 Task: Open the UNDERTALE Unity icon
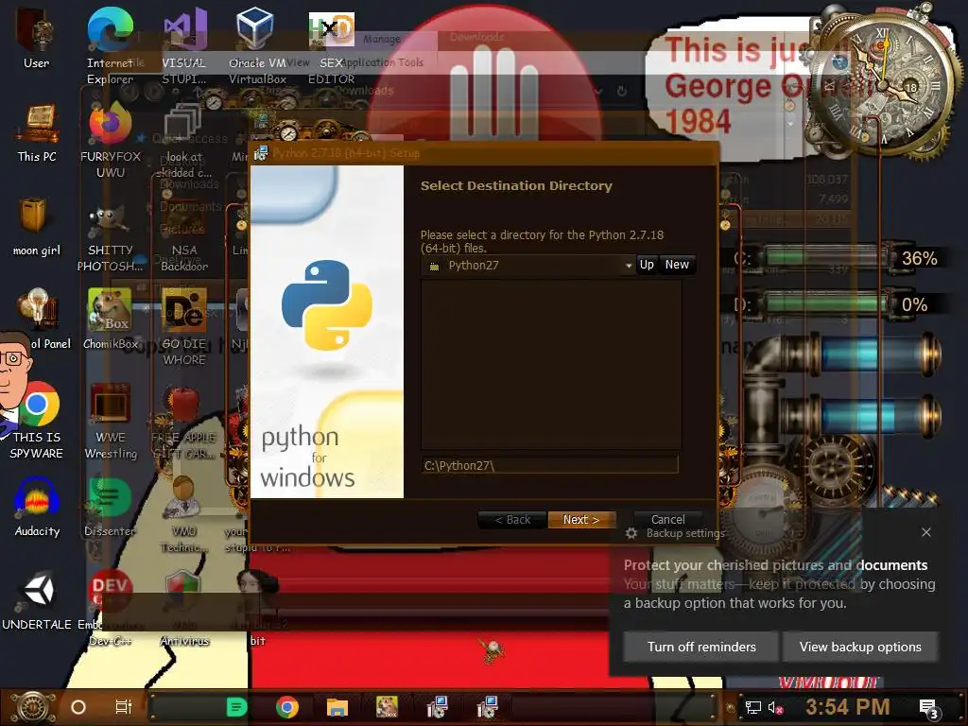pos(37,600)
